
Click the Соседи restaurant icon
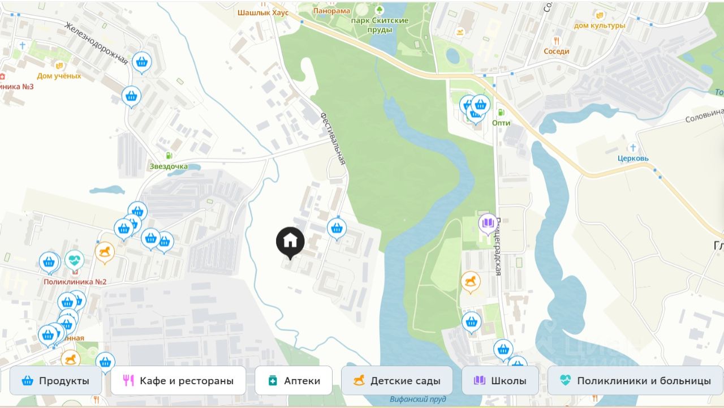[557, 41]
